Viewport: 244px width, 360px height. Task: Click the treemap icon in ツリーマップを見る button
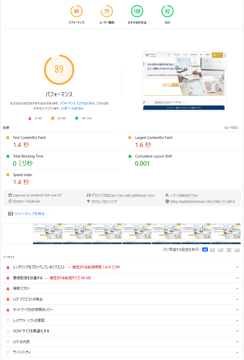coord(10,214)
